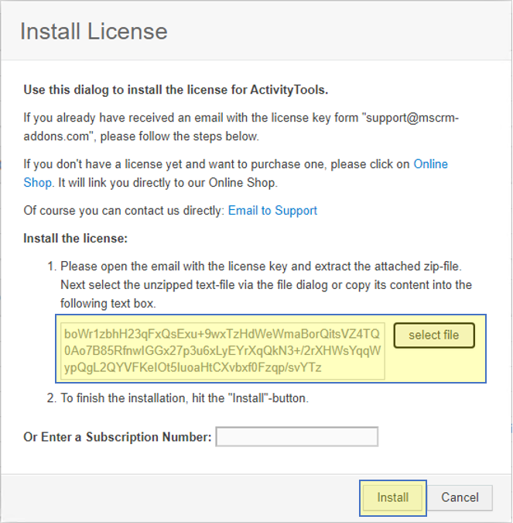Screen dimensions: 513x523
Task: Click the "Install License" dialog title
Action: pyautogui.click(x=94, y=32)
